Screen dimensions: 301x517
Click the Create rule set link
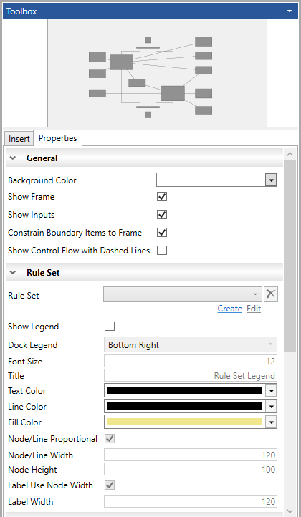tap(230, 309)
